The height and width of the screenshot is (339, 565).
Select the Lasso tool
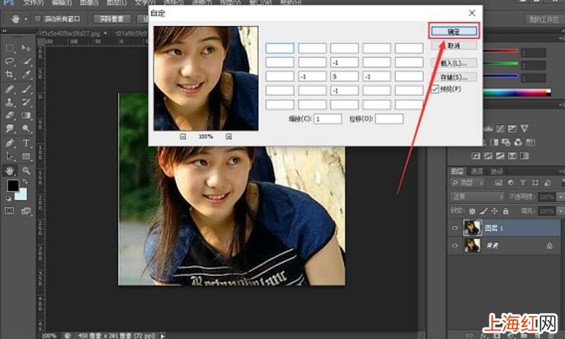pyautogui.click(x=10, y=61)
